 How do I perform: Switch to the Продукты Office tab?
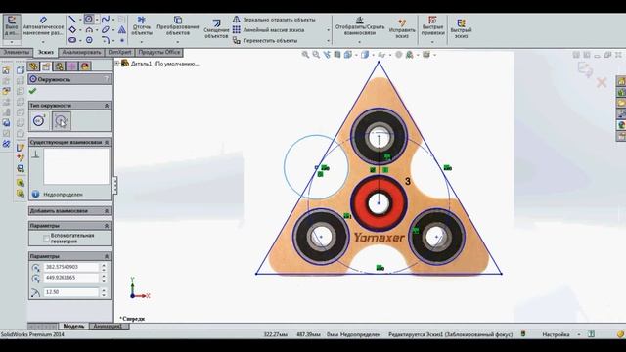[158, 52]
